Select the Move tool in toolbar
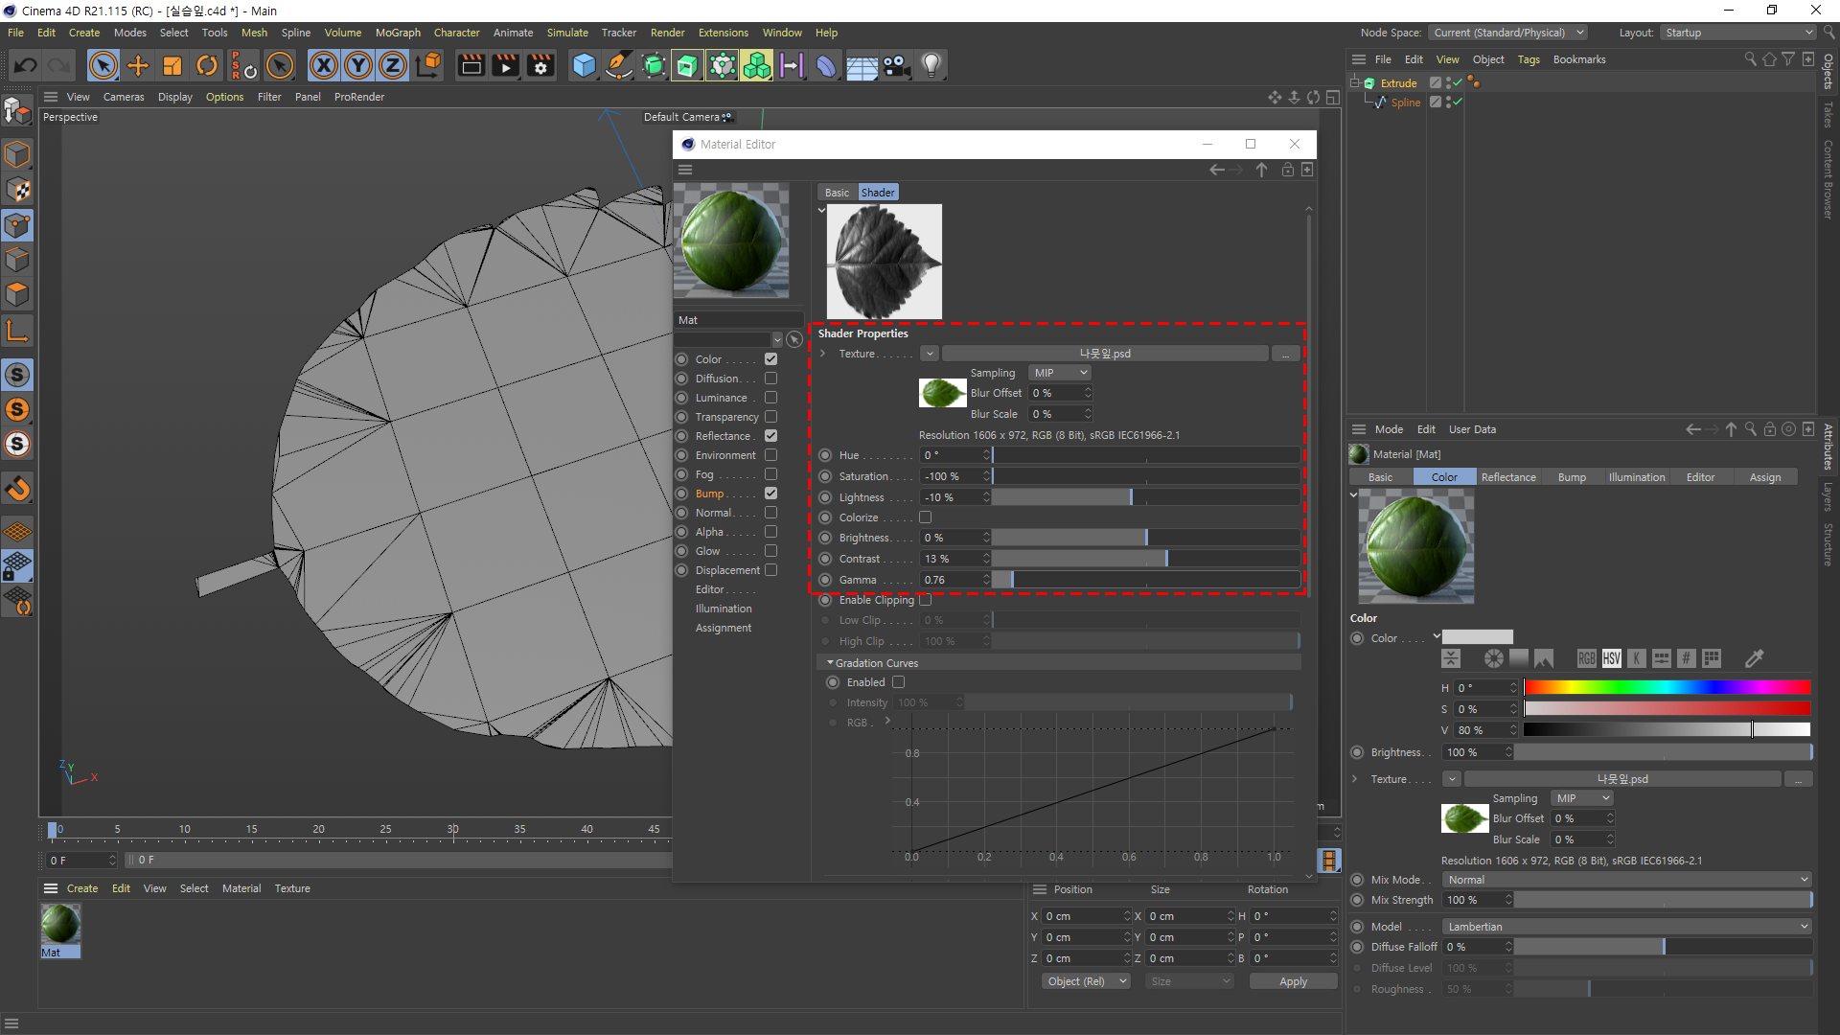 (x=138, y=65)
